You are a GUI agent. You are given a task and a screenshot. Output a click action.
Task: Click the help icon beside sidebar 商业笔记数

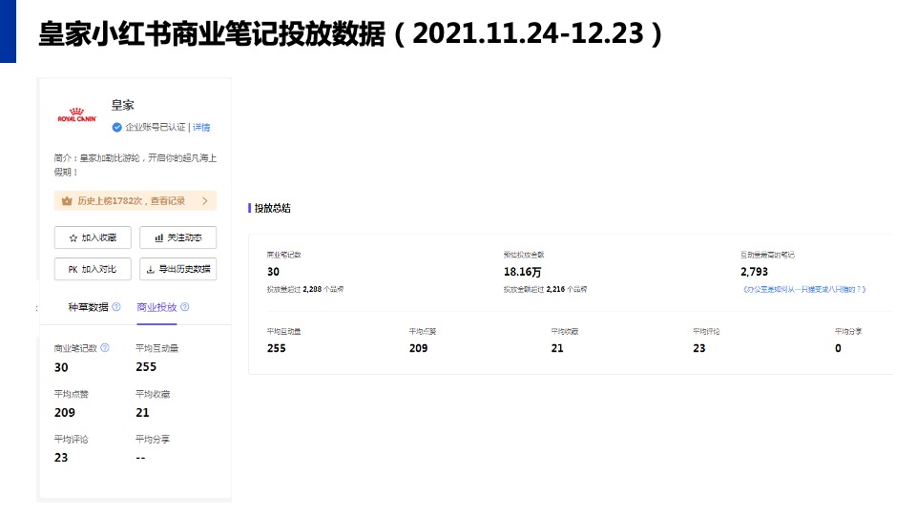(105, 347)
